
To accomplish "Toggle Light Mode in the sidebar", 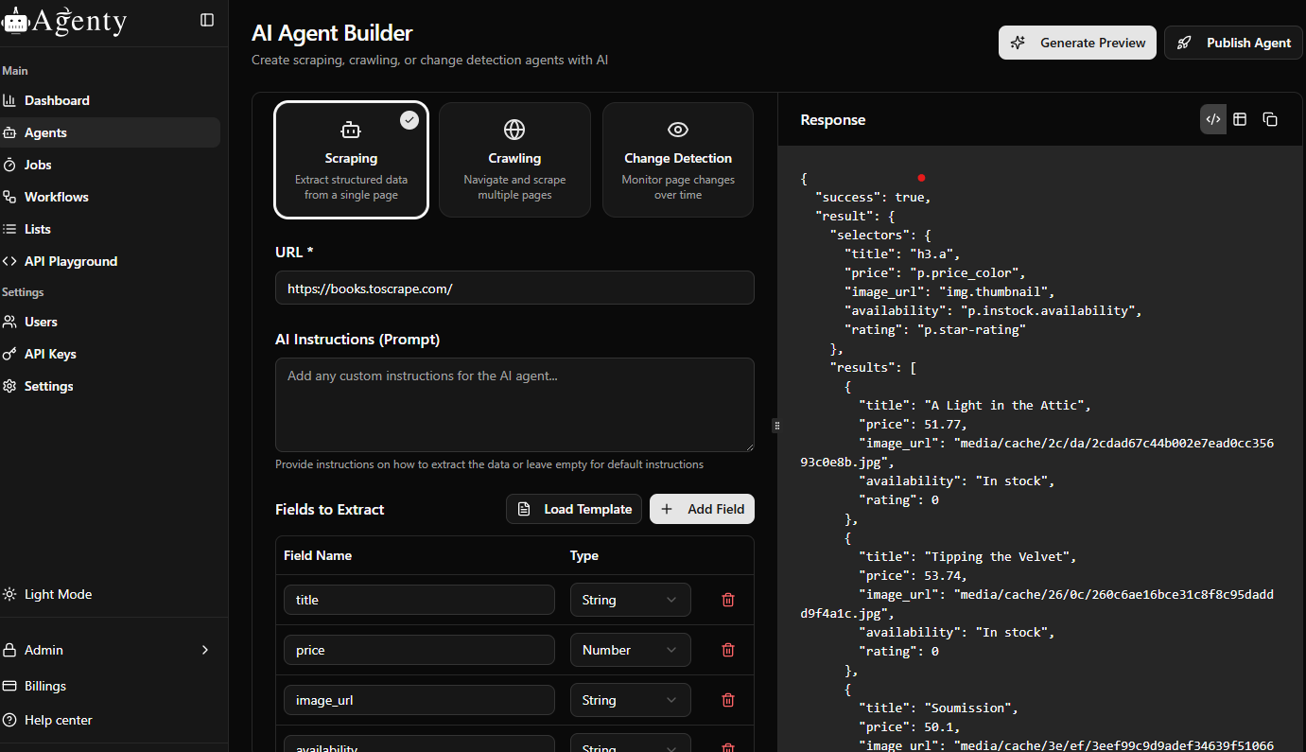I will pyautogui.click(x=58, y=594).
